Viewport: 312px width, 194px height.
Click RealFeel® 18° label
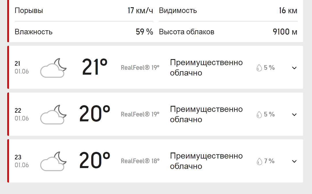(x=140, y=161)
